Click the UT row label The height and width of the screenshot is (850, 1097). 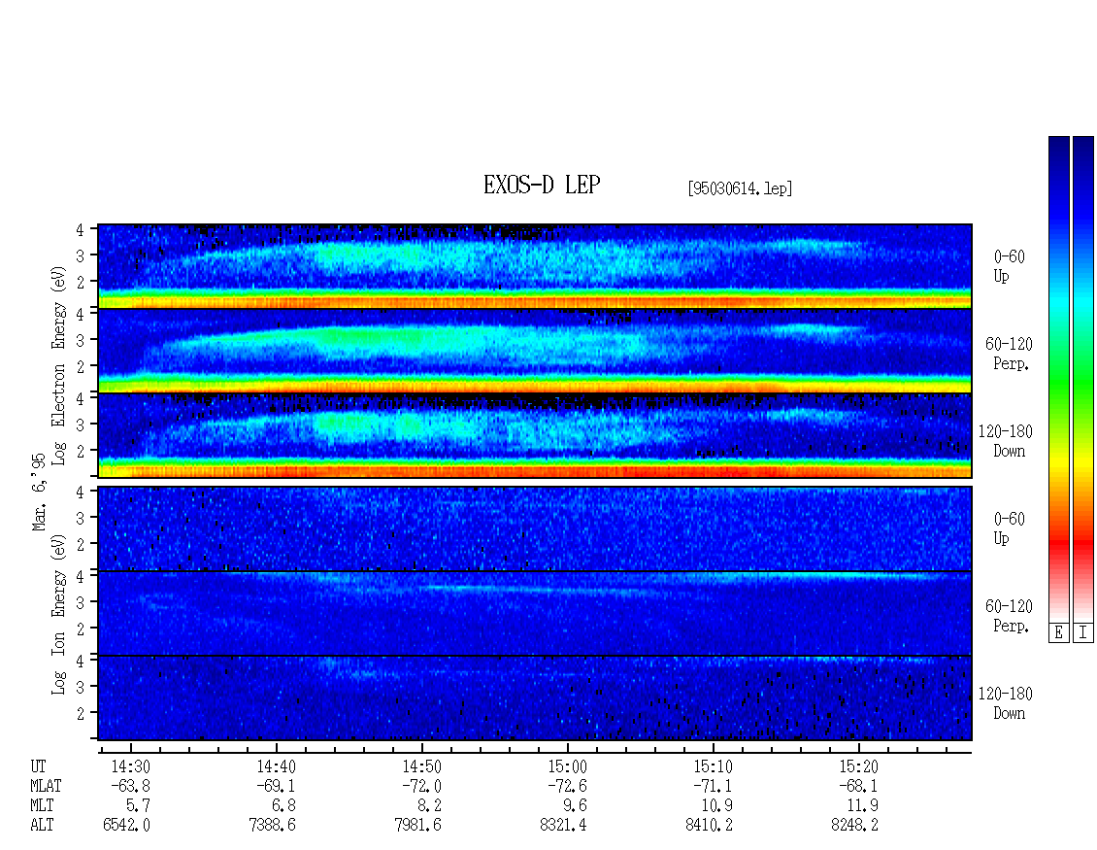click(x=38, y=766)
